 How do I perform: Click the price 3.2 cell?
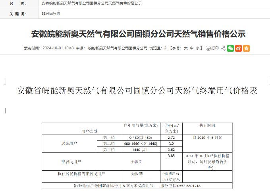tap(172, 144)
